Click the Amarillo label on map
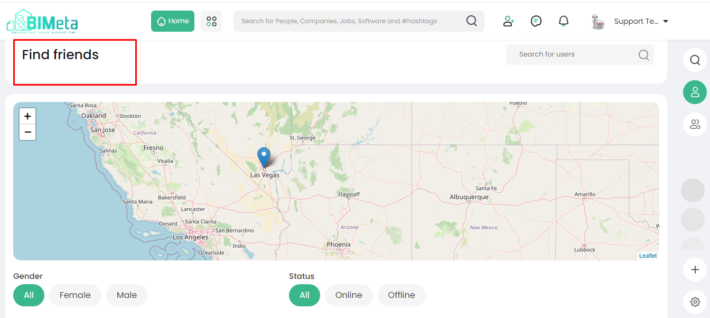Image resolution: width=710 pixels, height=318 pixels. click(x=585, y=194)
